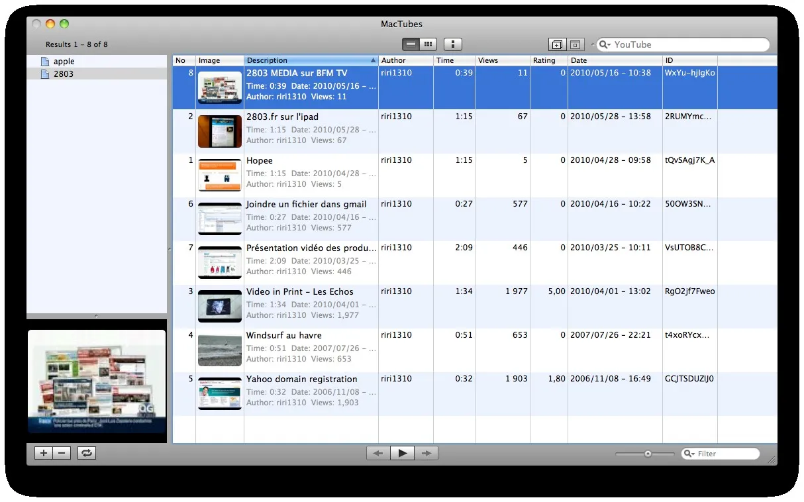Click the views value 577
The image size is (804, 502).
(x=521, y=204)
